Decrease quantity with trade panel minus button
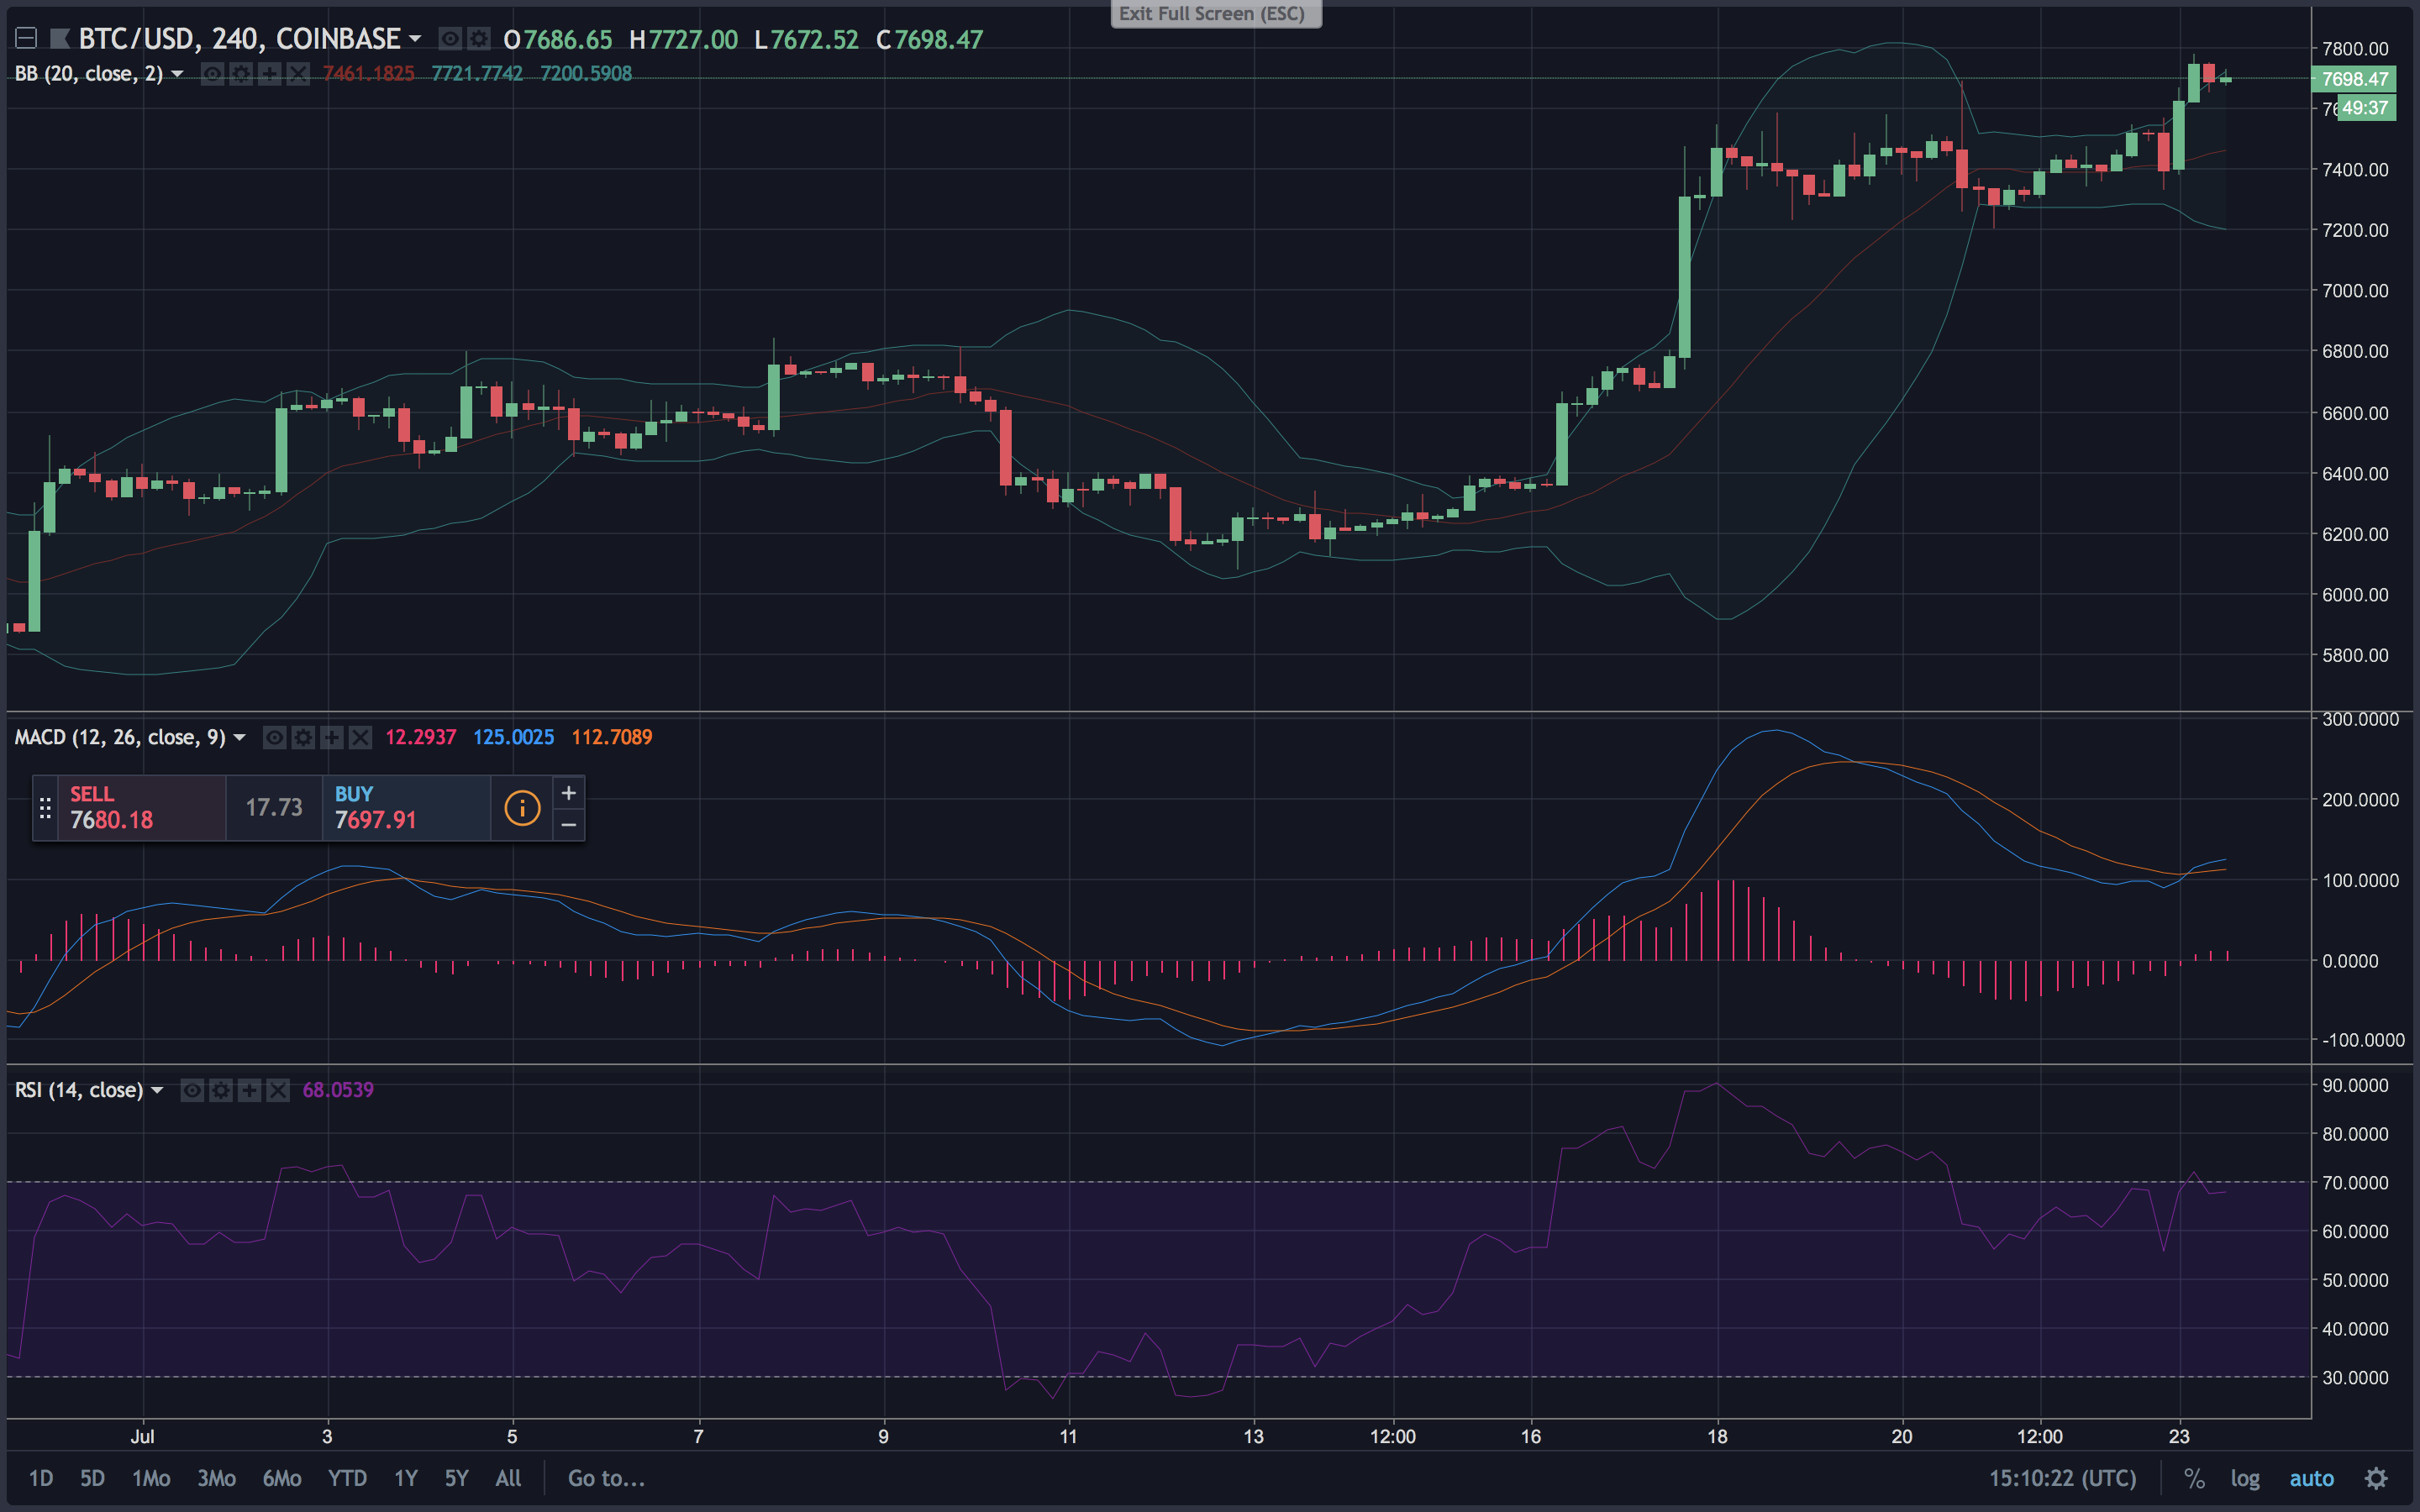Screen dimensions: 2420x1512 (x=568, y=825)
